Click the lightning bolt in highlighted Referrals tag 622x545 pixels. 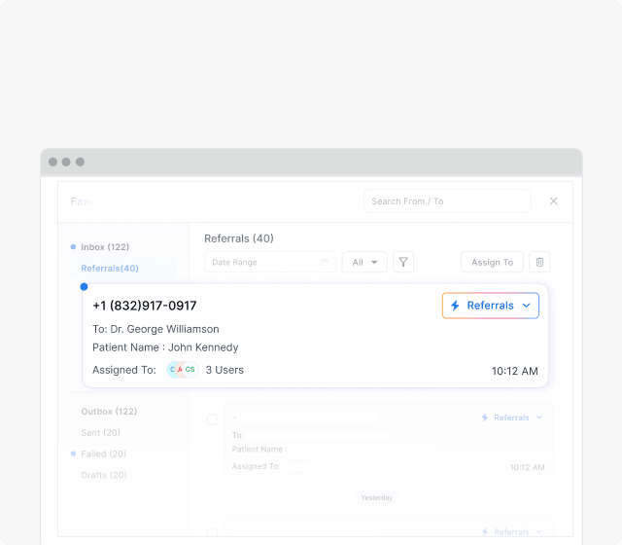pos(455,306)
